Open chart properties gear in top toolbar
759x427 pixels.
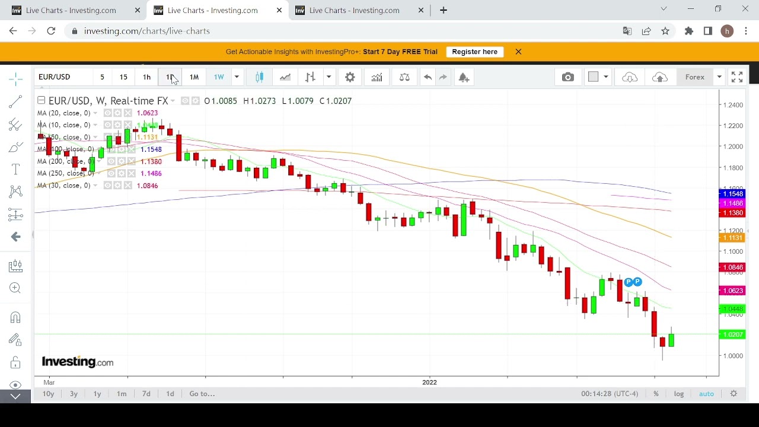[350, 77]
